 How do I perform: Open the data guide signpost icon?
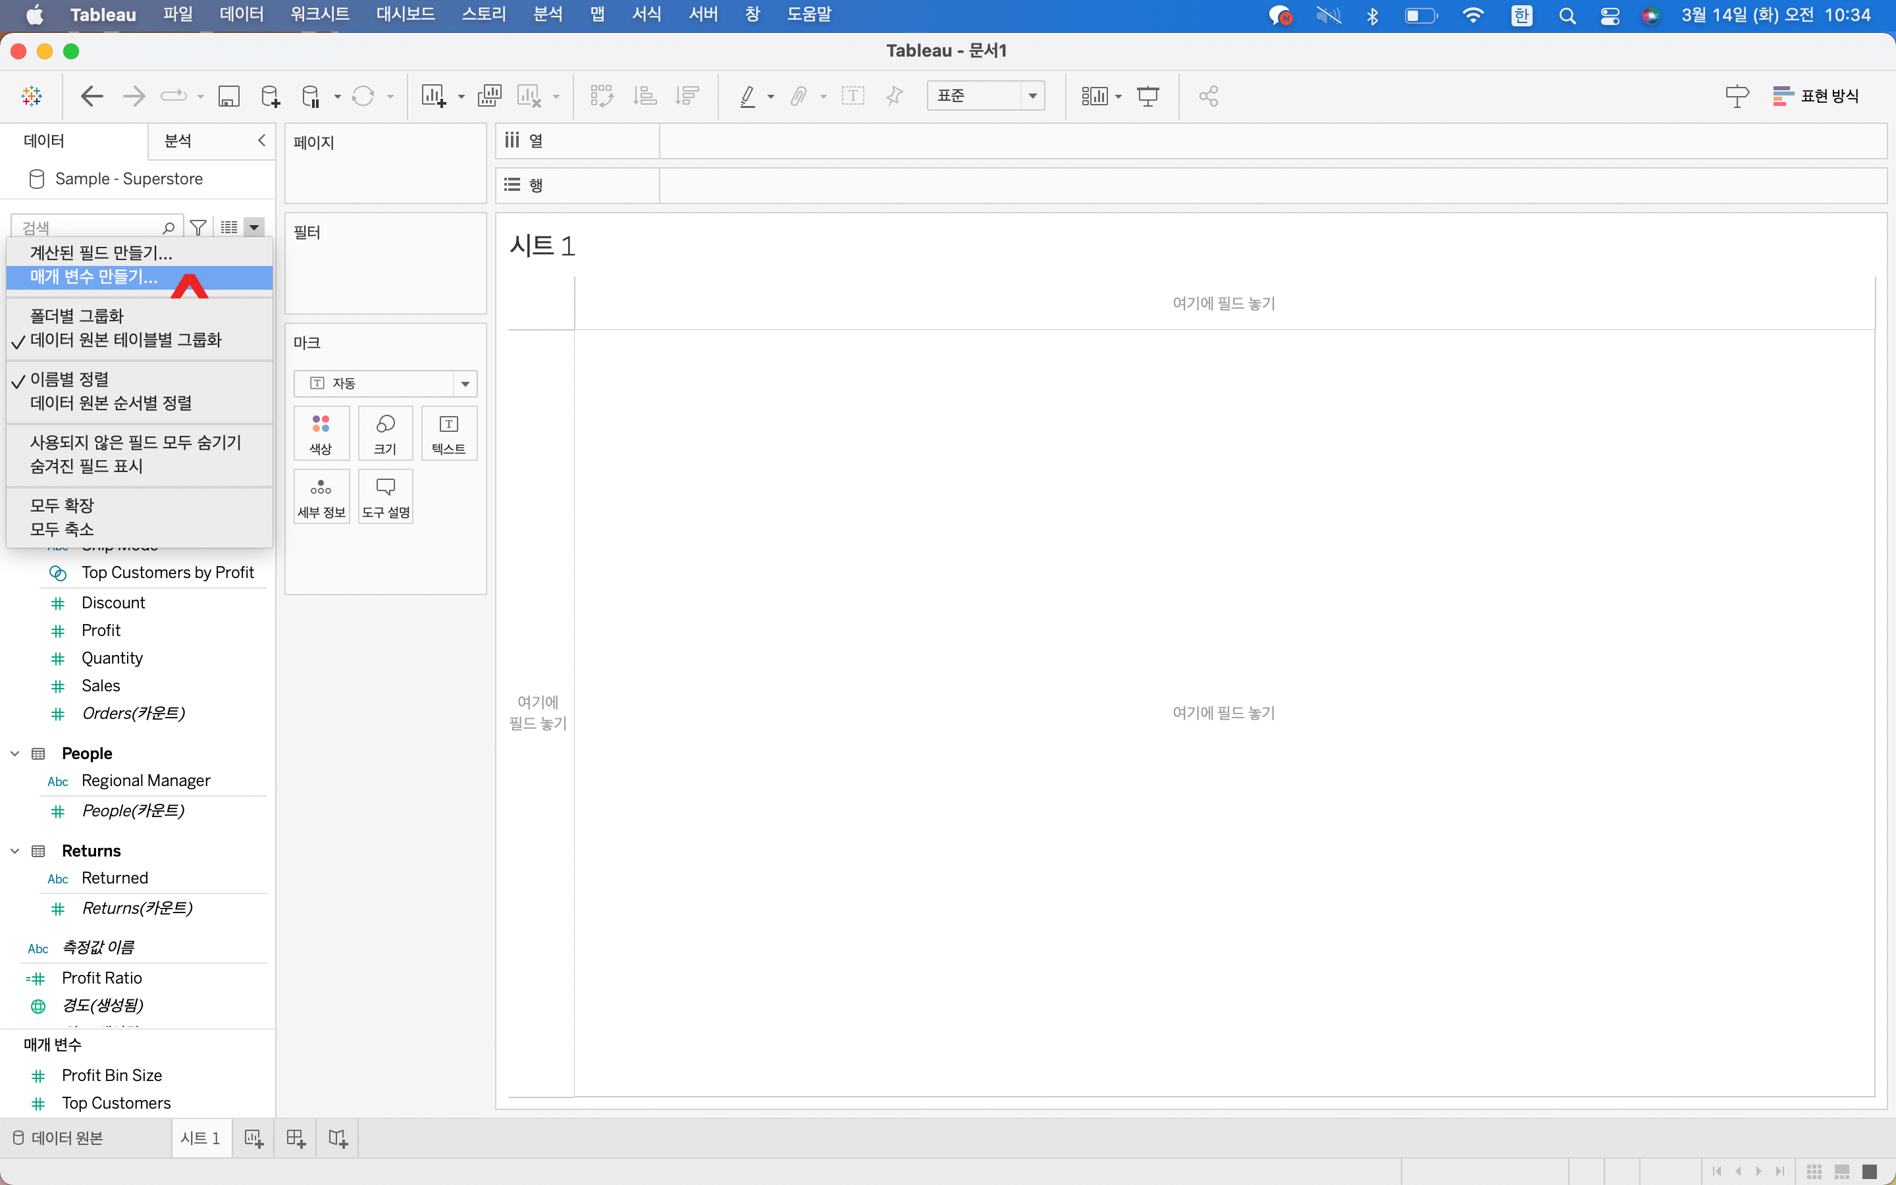(x=1736, y=95)
